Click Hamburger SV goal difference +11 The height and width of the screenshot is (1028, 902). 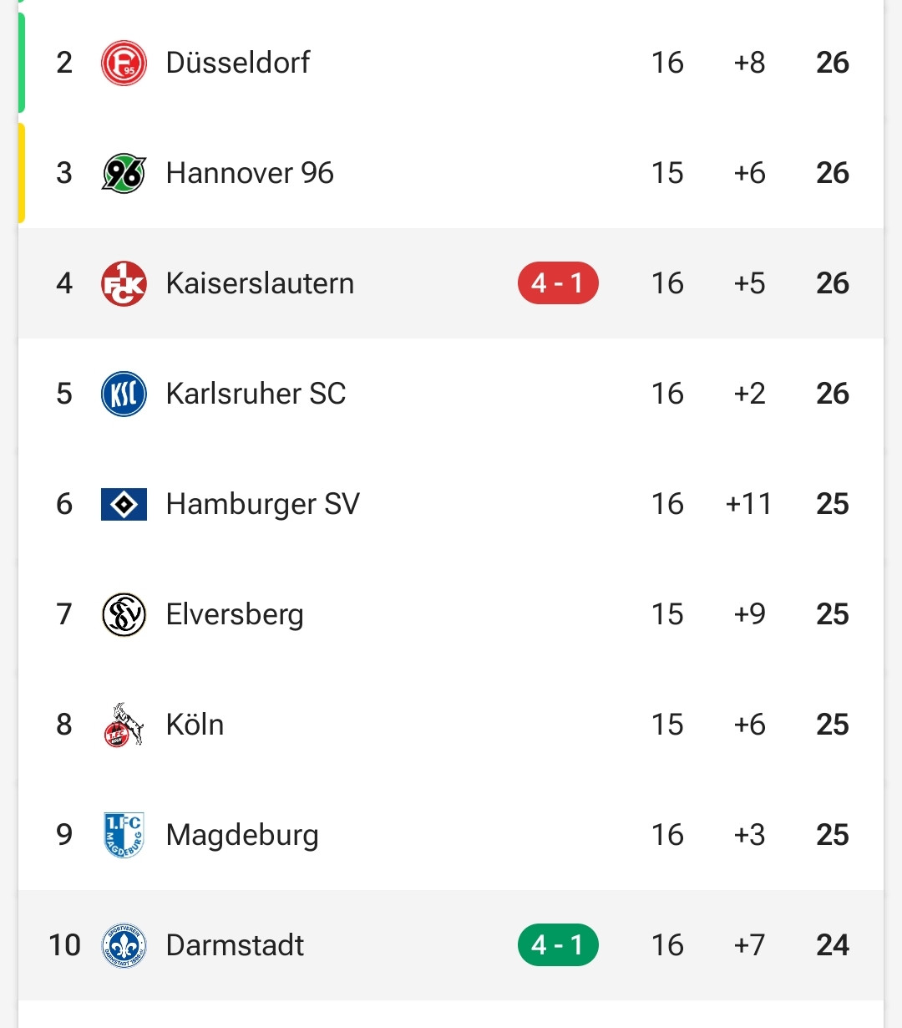749,504
